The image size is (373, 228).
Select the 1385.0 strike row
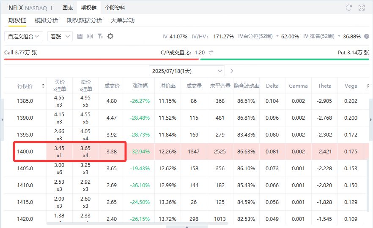pyautogui.click(x=186, y=101)
